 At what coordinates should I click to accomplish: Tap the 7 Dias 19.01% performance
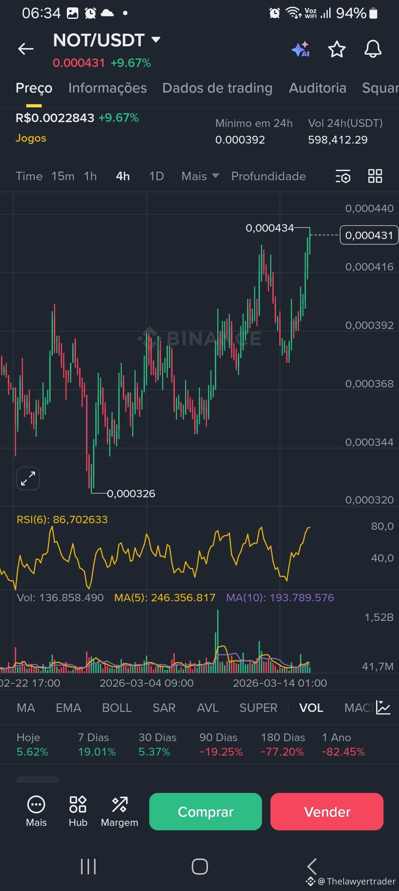coord(97,744)
